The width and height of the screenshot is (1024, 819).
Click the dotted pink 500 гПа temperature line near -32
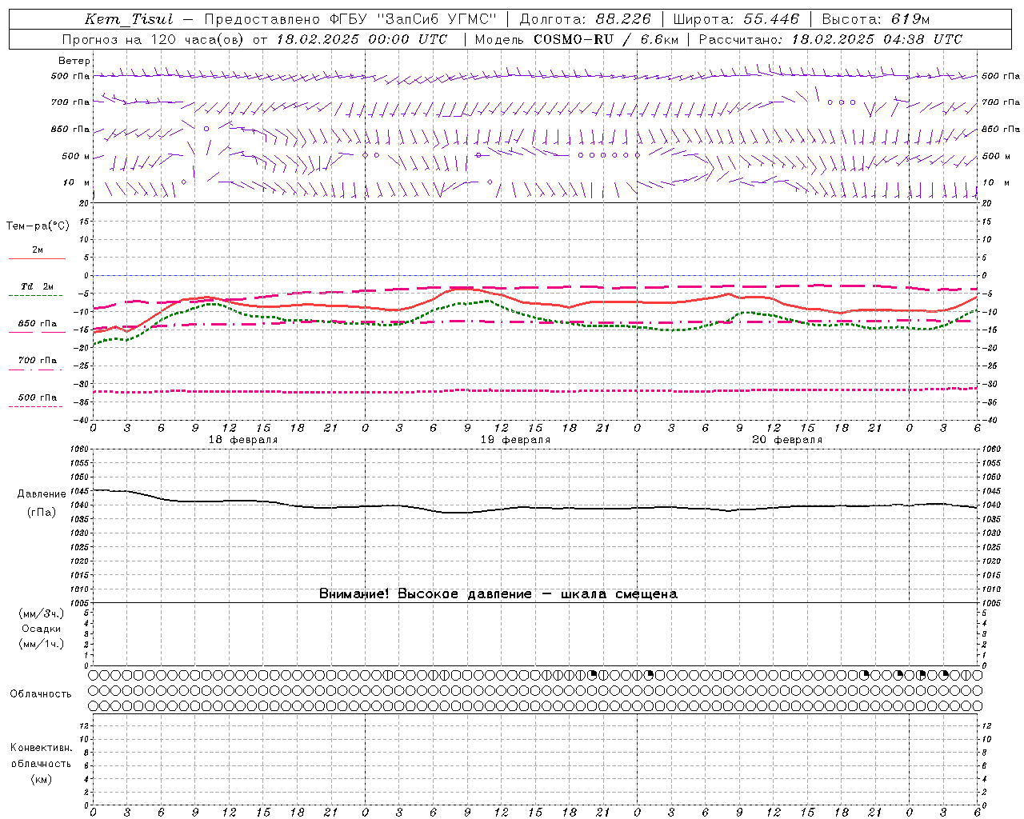pos(534,390)
